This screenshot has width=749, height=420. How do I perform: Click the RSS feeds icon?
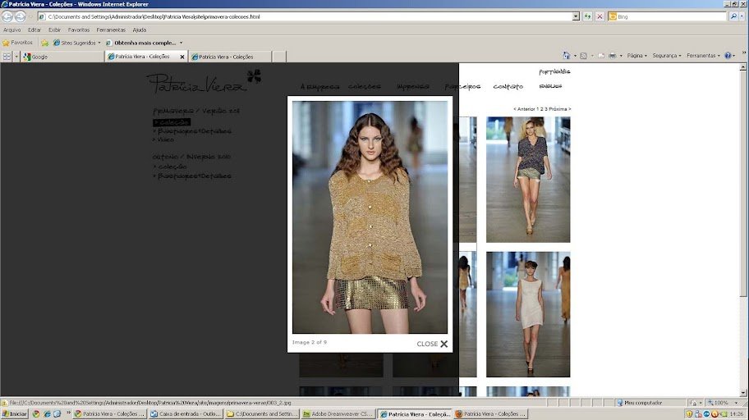pos(583,55)
